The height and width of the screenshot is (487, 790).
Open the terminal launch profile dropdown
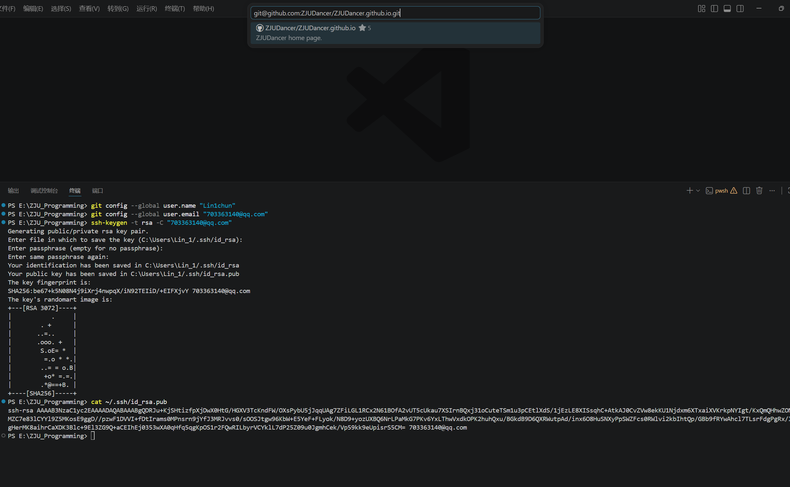(x=698, y=191)
